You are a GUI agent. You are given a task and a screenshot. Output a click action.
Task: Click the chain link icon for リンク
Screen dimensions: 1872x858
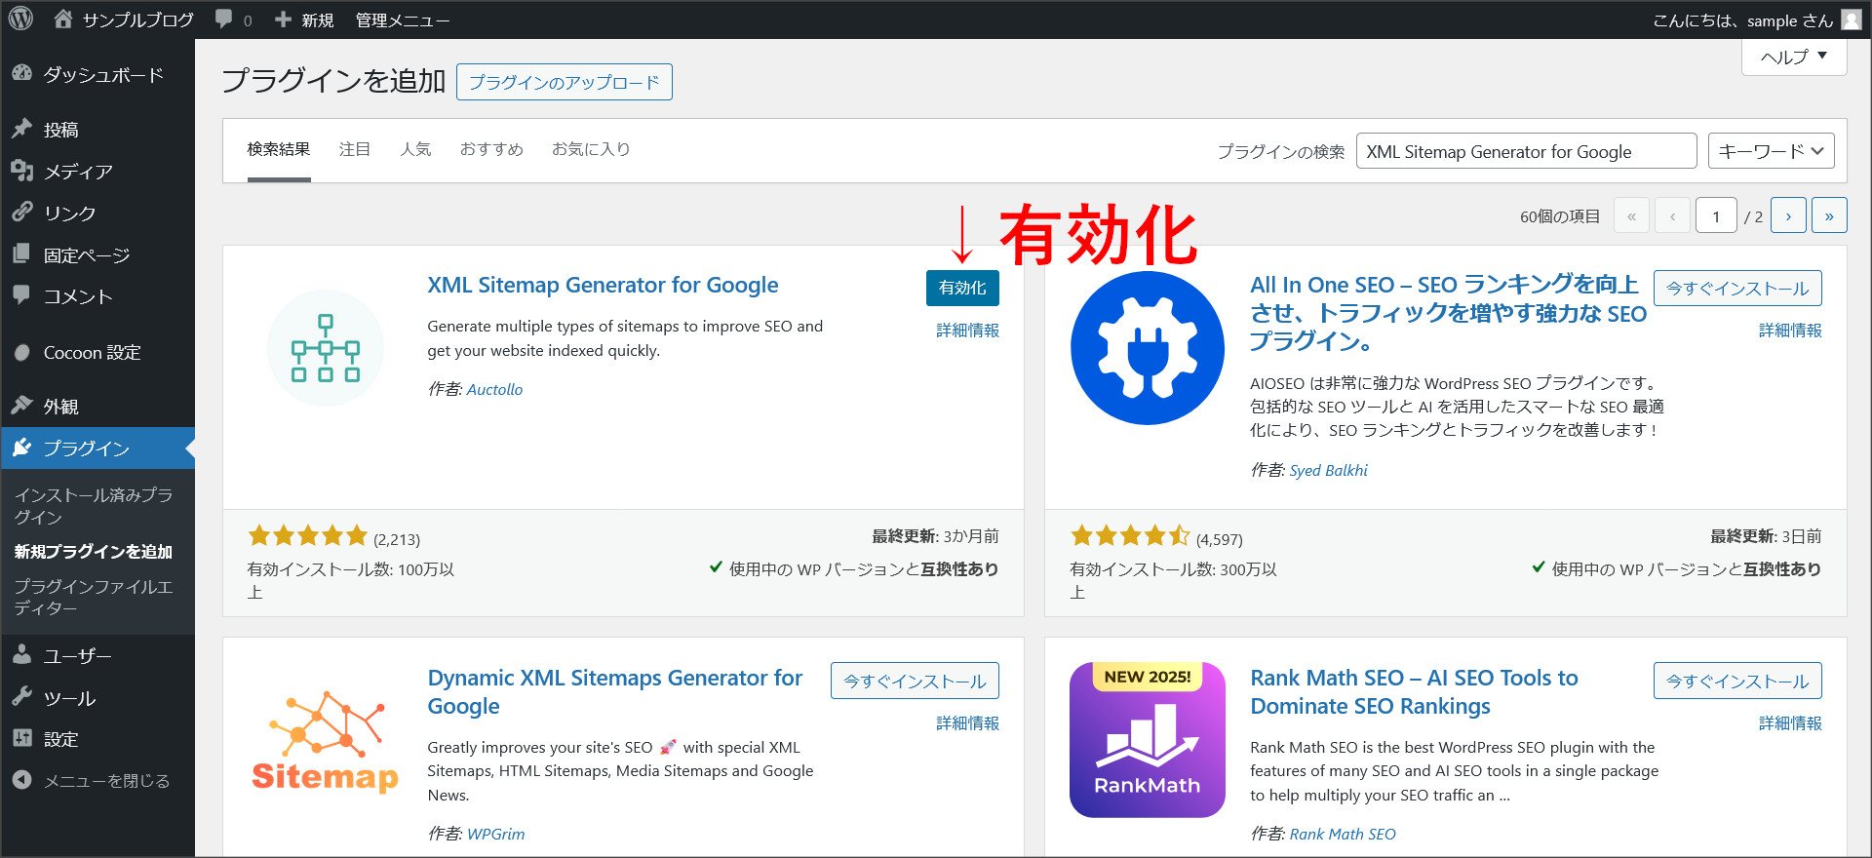pos(21,213)
